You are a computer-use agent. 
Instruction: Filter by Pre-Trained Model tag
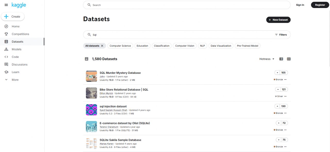[x=247, y=46]
